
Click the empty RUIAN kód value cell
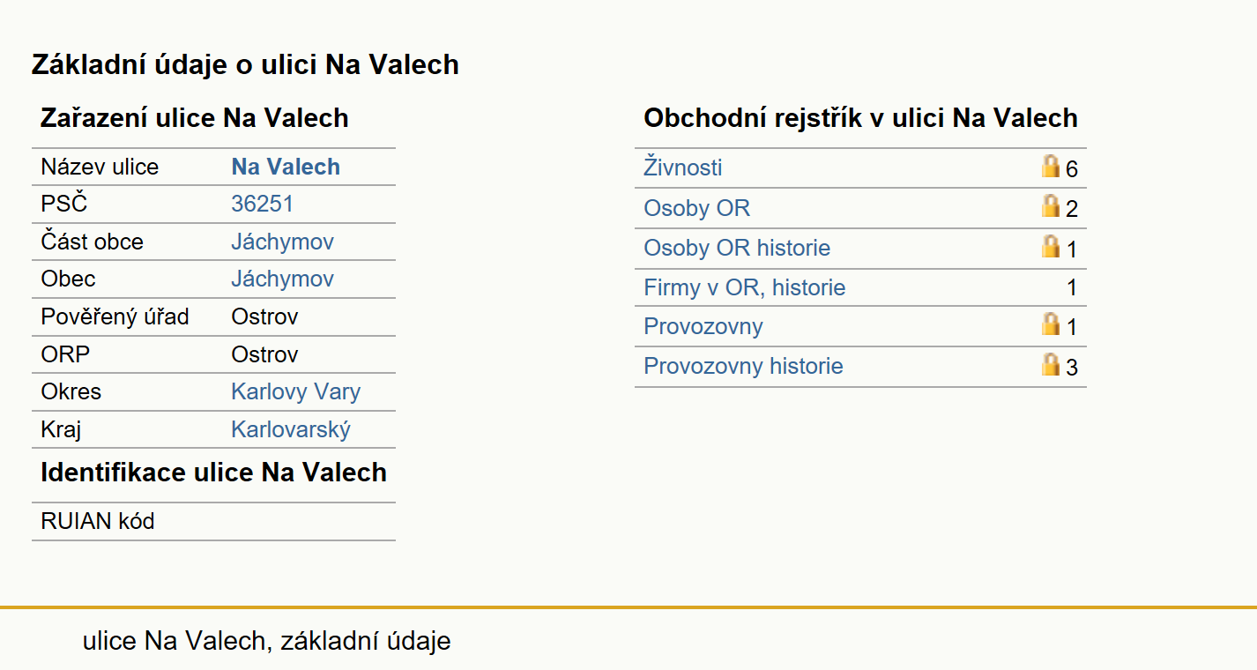click(x=309, y=521)
